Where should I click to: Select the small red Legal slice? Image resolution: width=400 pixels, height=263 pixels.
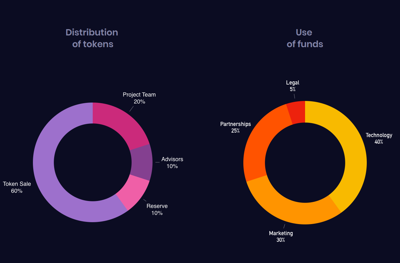297,111
